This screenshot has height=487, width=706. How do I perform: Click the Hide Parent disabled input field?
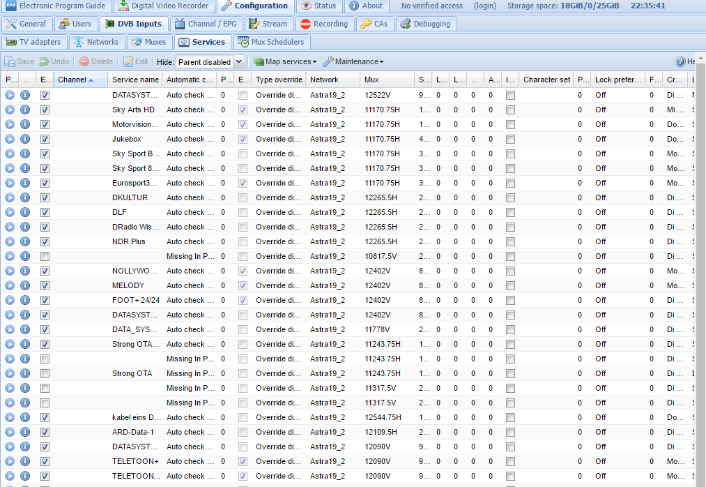pyautogui.click(x=205, y=62)
